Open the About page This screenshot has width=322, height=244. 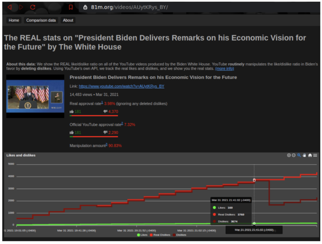point(68,20)
